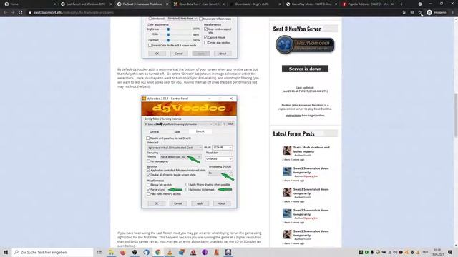Open File Explorer from the taskbar
The width and height of the screenshot is (458, 257).
coord(111,252)
